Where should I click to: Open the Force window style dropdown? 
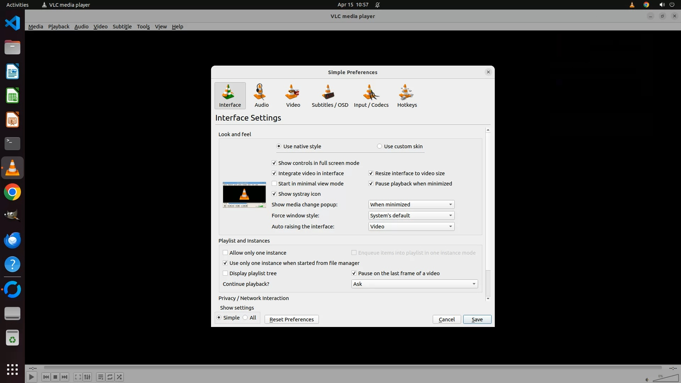point(411,216)
